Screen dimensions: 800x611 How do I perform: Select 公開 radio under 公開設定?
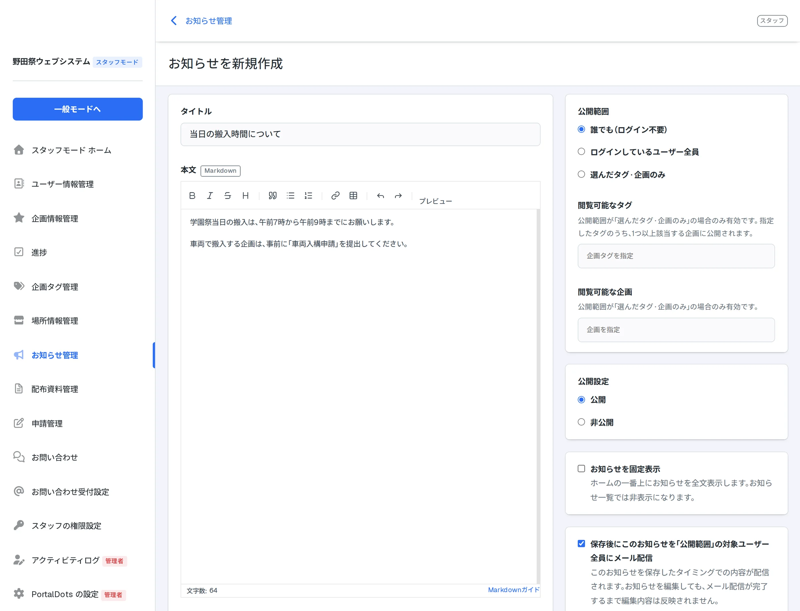pos(581,400)
